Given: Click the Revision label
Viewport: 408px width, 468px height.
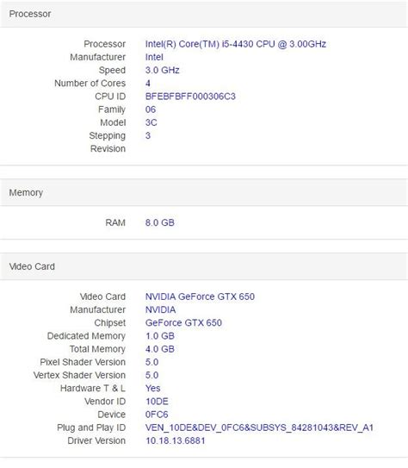Looking at the screenshot, I should click(x=108, y=148).
